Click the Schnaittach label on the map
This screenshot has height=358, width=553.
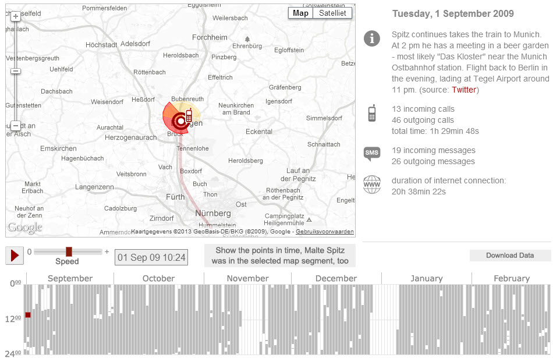pos(324,144)
